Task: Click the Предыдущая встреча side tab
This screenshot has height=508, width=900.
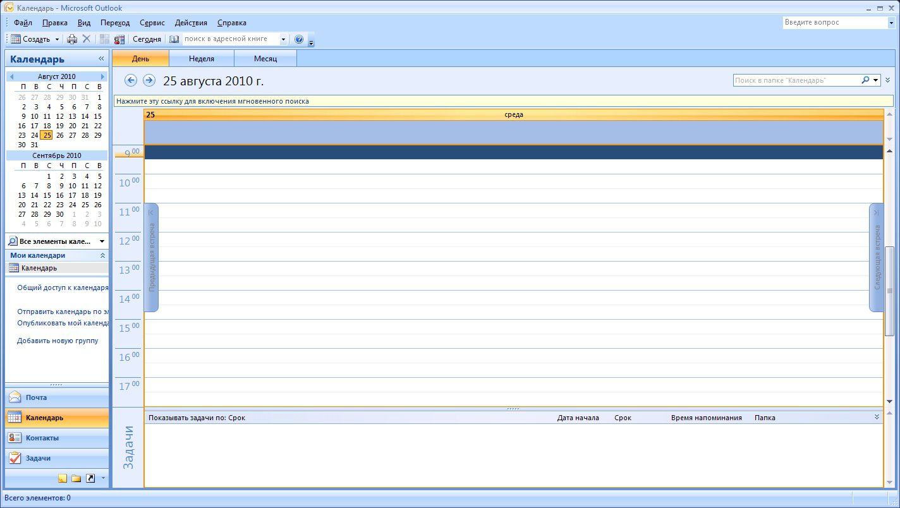Action: tap(152, 257)
